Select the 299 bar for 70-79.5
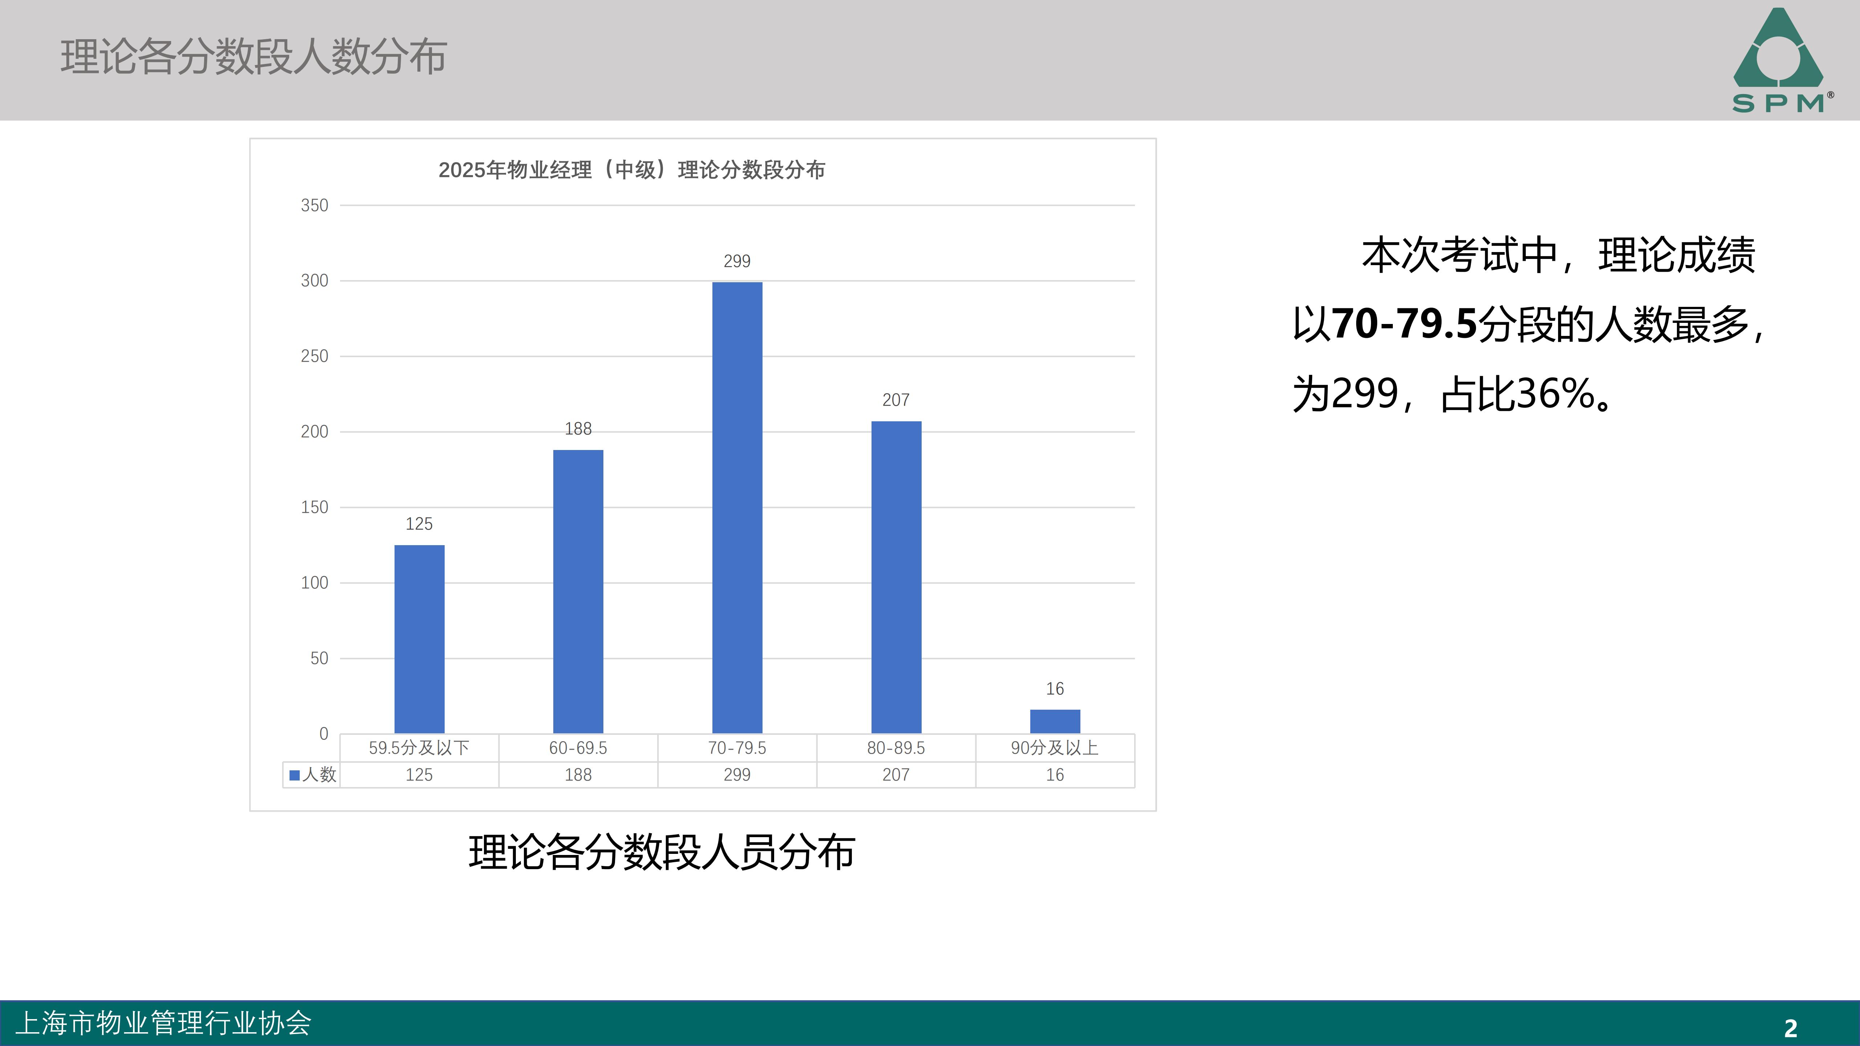This screenshot has width=1860, height=1046. (x=736, y=507)
